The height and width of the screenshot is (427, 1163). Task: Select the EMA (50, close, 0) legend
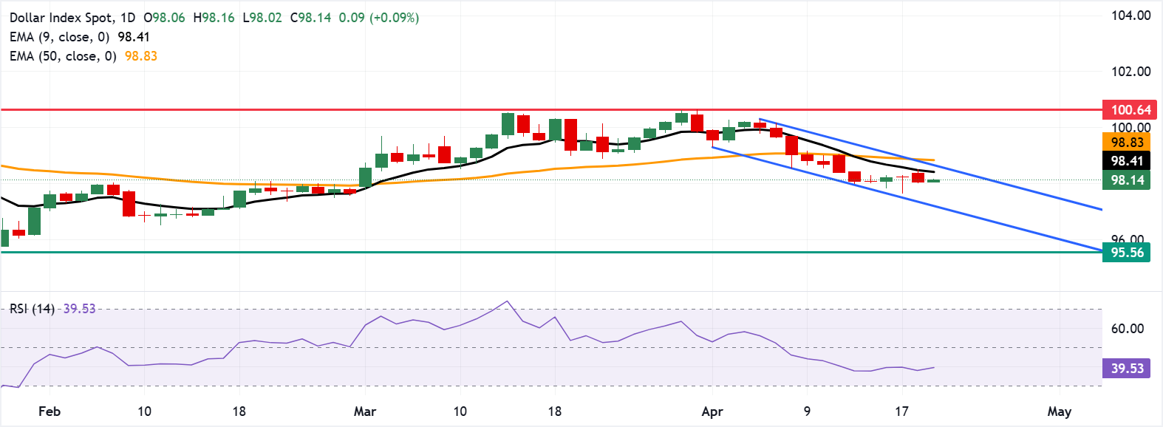click(63, 56)
